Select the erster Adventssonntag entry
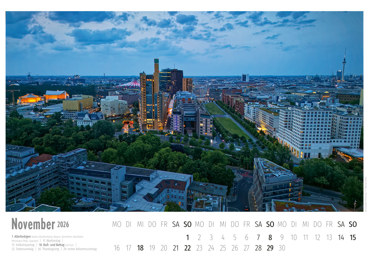369x260 pixels. (80, 249)
